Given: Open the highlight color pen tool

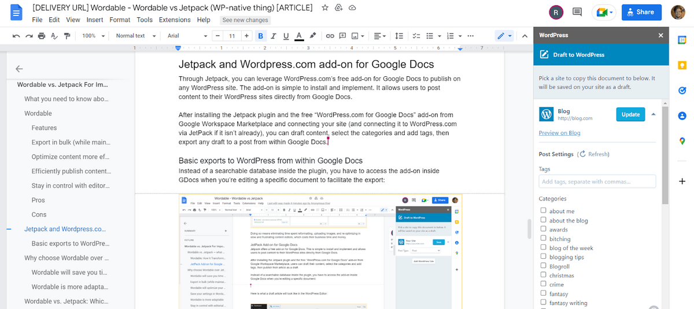Looking at the screenshot, I should tap(313, 36).
